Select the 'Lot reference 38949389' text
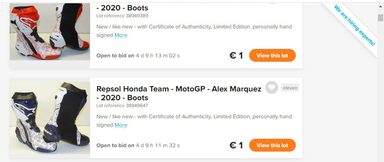This screenshot has width=384, height=162. pyautogui.click(x=122, y=16)
